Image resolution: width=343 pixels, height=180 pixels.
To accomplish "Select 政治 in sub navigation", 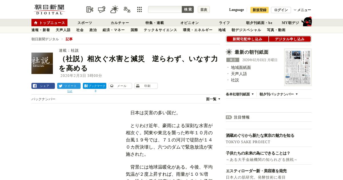I will pos(93,30).
